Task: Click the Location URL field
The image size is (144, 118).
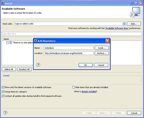Action: [69, 53]
